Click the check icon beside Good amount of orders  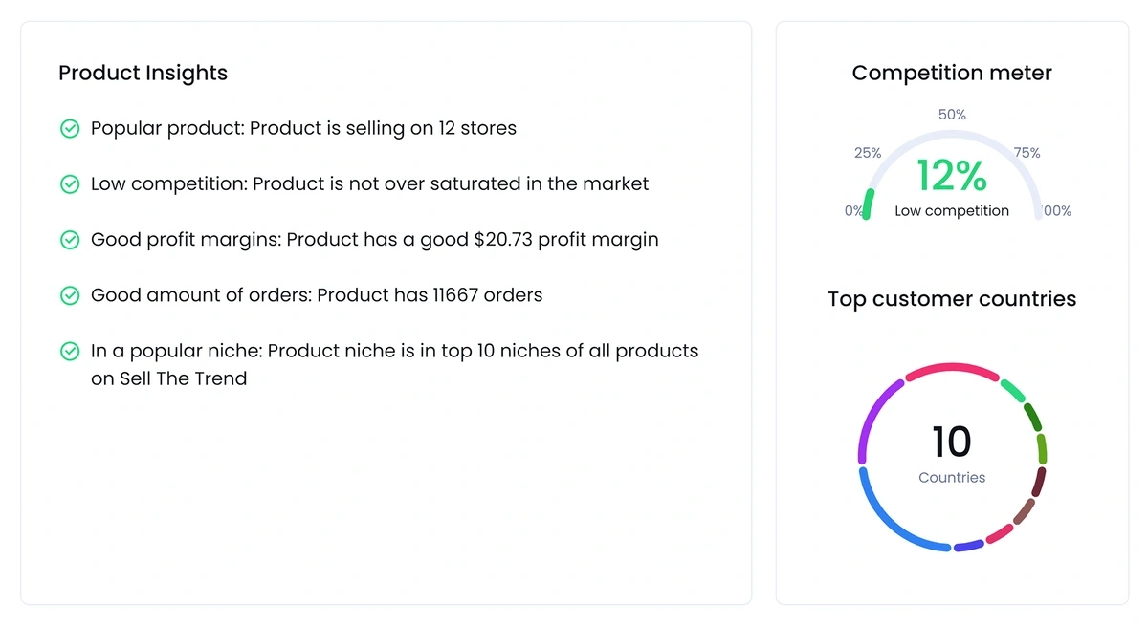(x=70, y=296)
